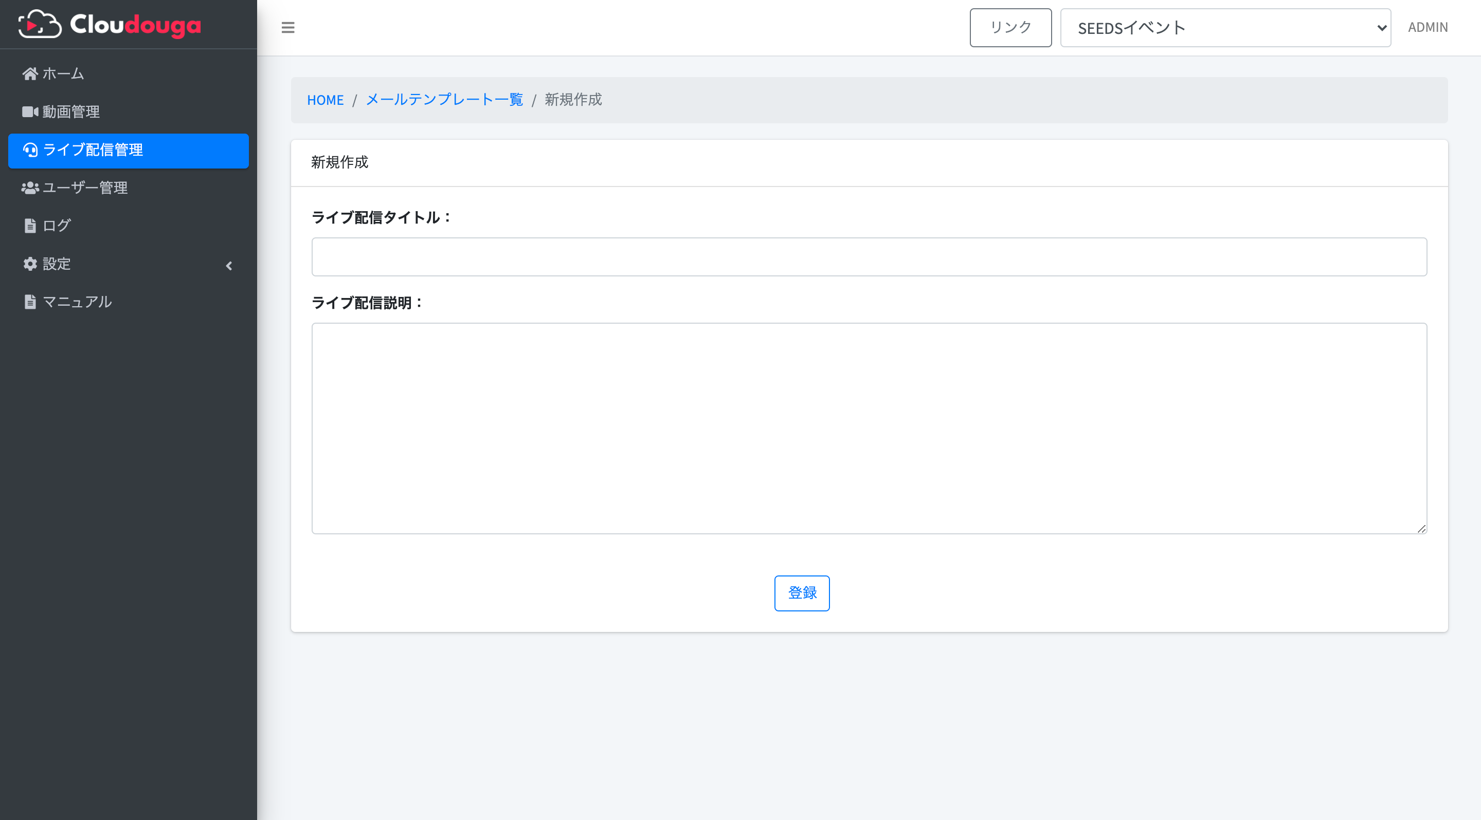Click the hamburger menu toggle icon
Viewport: 1481px width, 820px height.
[x=288, y=28]
